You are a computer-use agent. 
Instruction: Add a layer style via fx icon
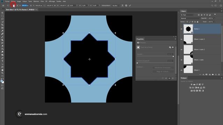(x=203, y=75)
